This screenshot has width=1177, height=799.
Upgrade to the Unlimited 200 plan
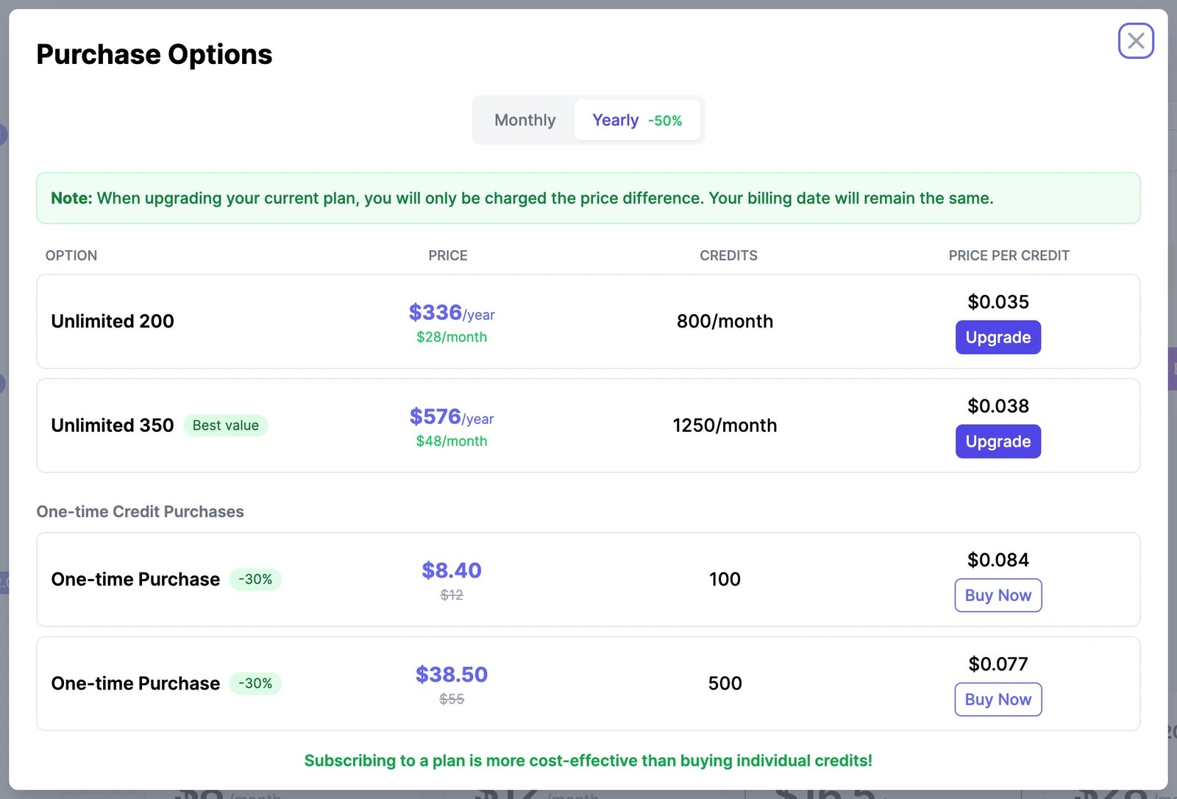tap(998, 337)
